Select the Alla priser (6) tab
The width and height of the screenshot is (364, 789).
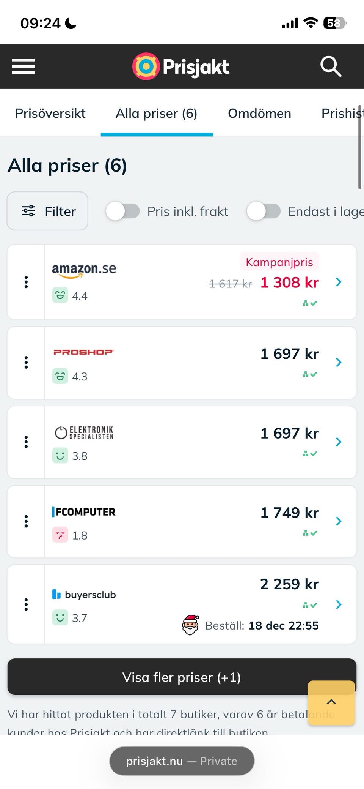(x=156, y=113)
